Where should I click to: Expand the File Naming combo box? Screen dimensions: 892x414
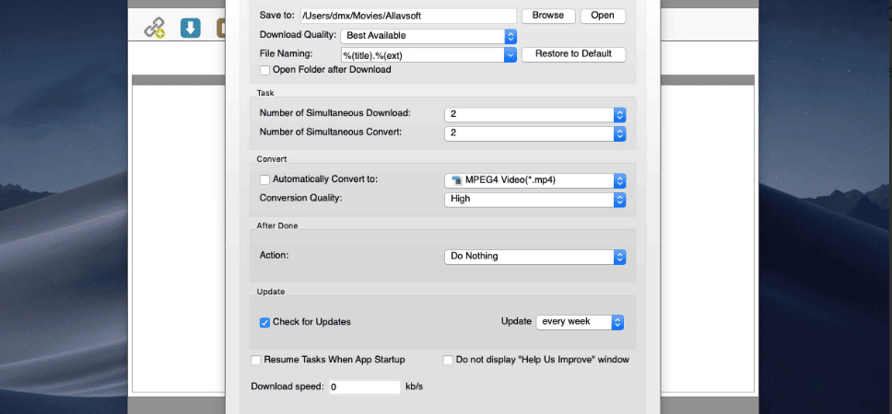428,55
